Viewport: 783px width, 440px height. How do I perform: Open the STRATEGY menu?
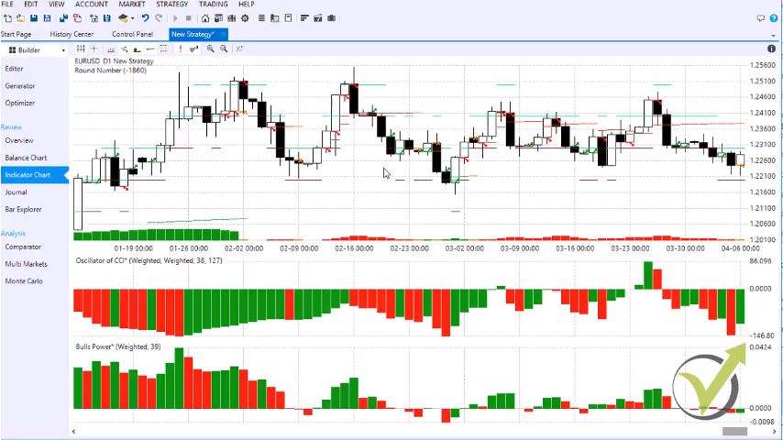click(171, 5)
